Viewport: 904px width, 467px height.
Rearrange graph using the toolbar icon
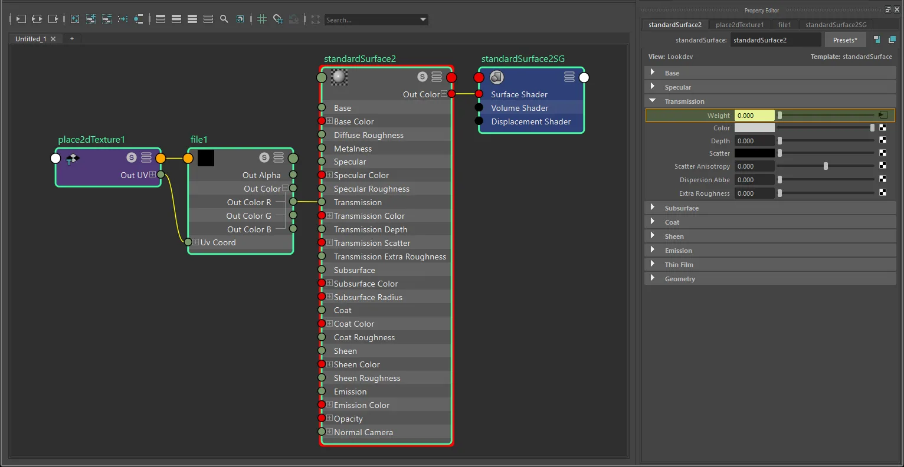click(123, 19)
